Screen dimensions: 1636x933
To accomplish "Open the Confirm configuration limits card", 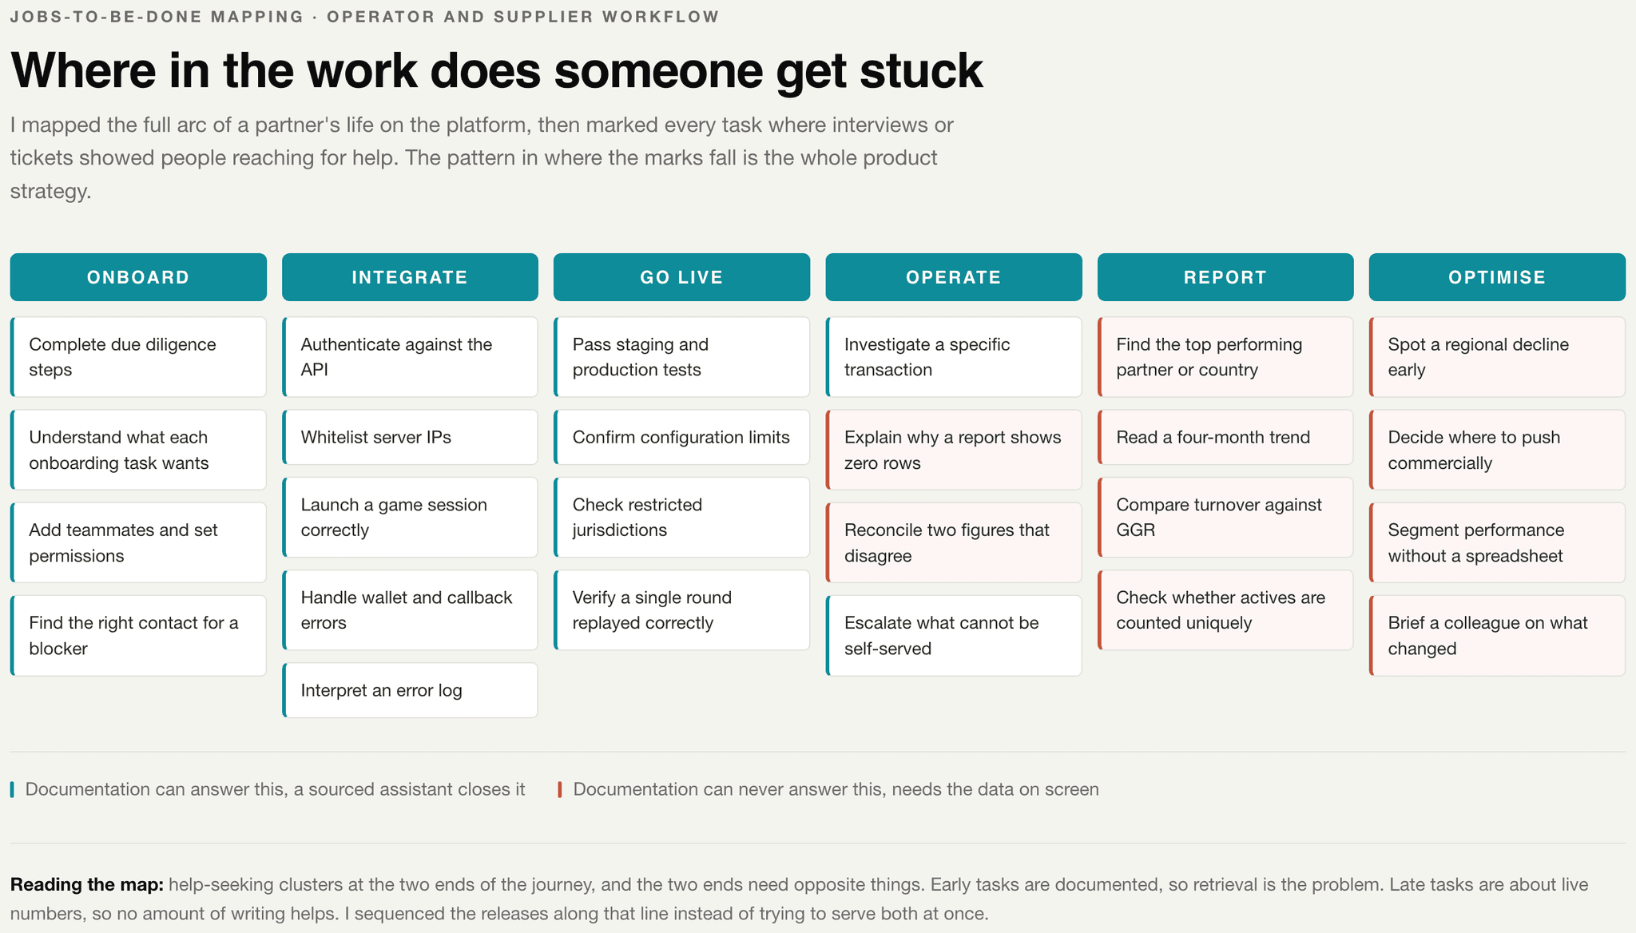I will (681, 437).
